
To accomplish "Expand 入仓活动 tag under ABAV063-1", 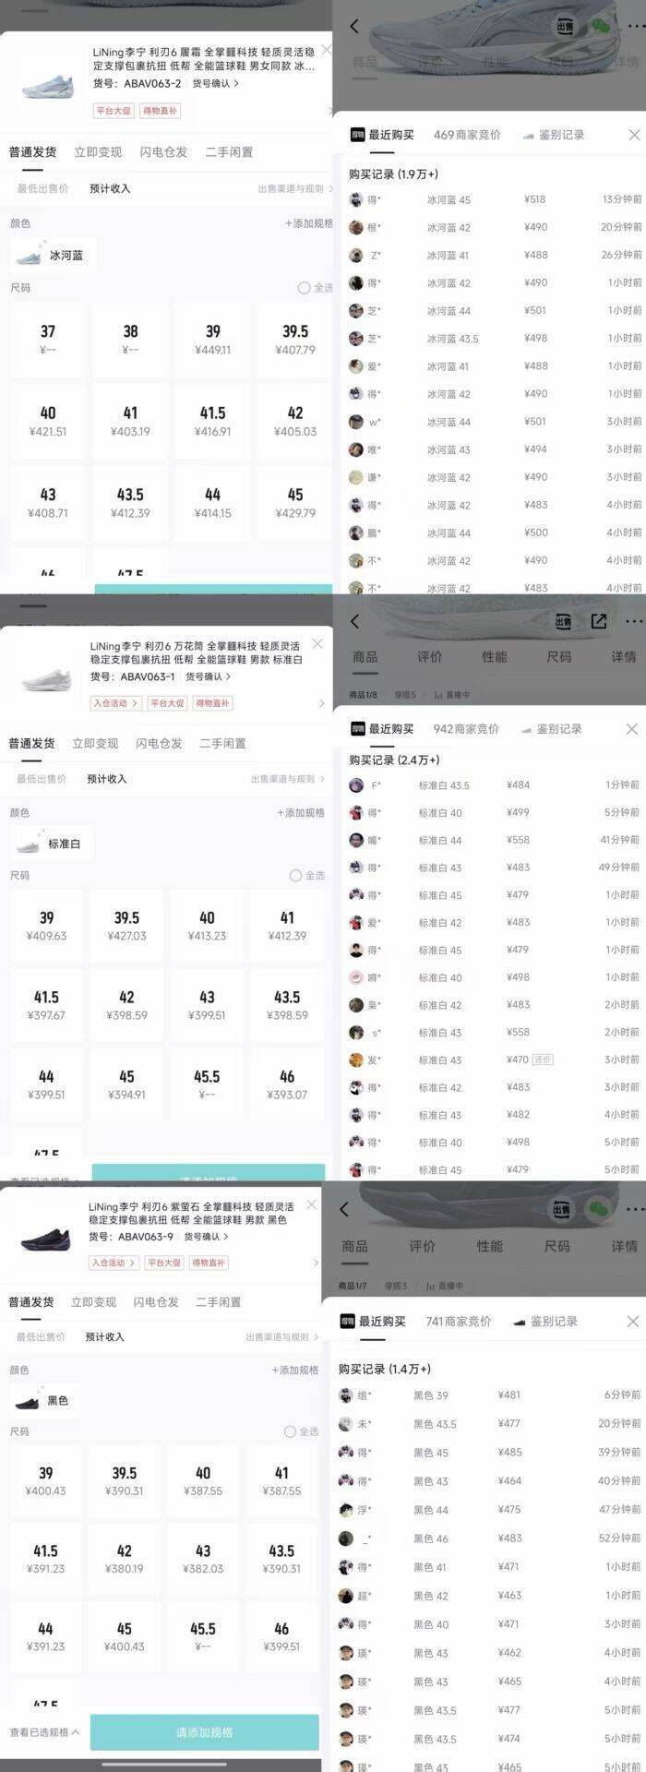I will coord(115,703).
